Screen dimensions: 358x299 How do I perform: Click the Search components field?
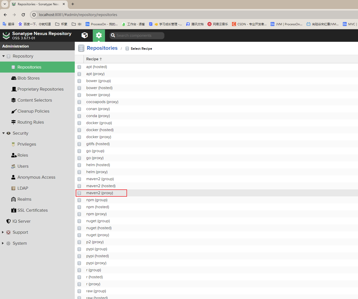tap(139, 36)
